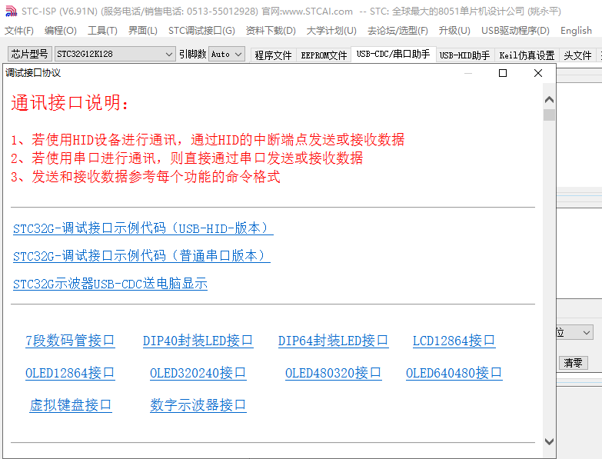Open the DIP64封装LED接口 link

click(x=333, y=341)
